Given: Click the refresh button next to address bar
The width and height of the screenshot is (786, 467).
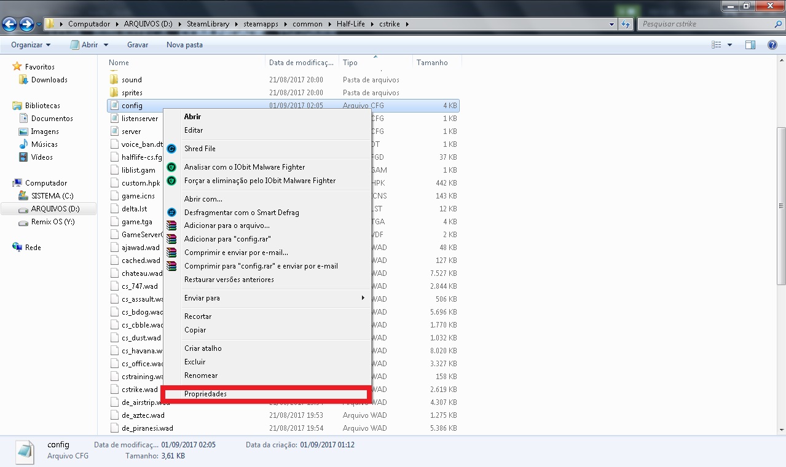Looking at the screenshot, I should click(626, 24).
